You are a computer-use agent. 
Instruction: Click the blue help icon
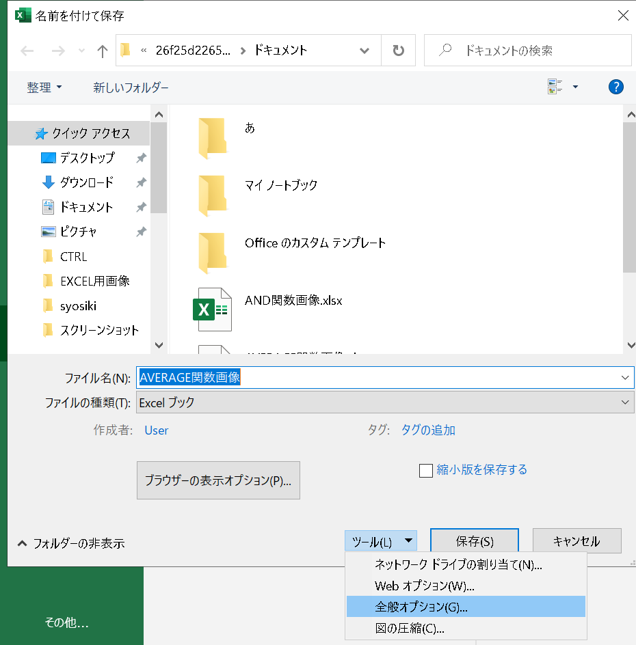coord(616,87)
